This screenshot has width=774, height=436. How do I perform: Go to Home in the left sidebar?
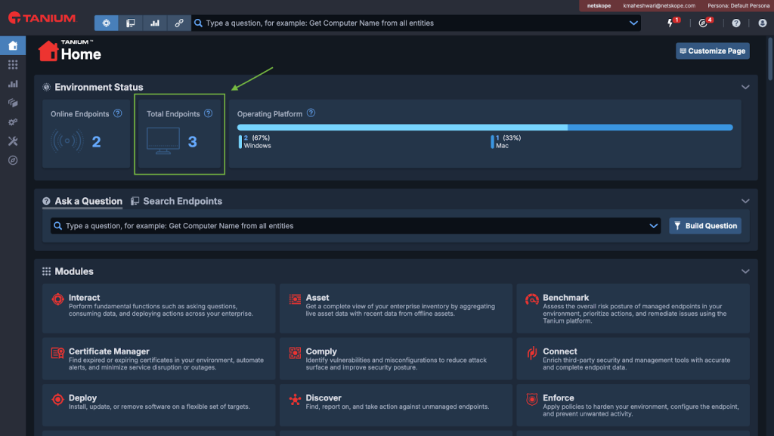pyautogui.click(x=13, y=45)
